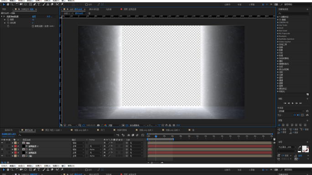Select the Clone Stamp tool
This screenshot has width=312, height=175.
(x=48, y=4)
